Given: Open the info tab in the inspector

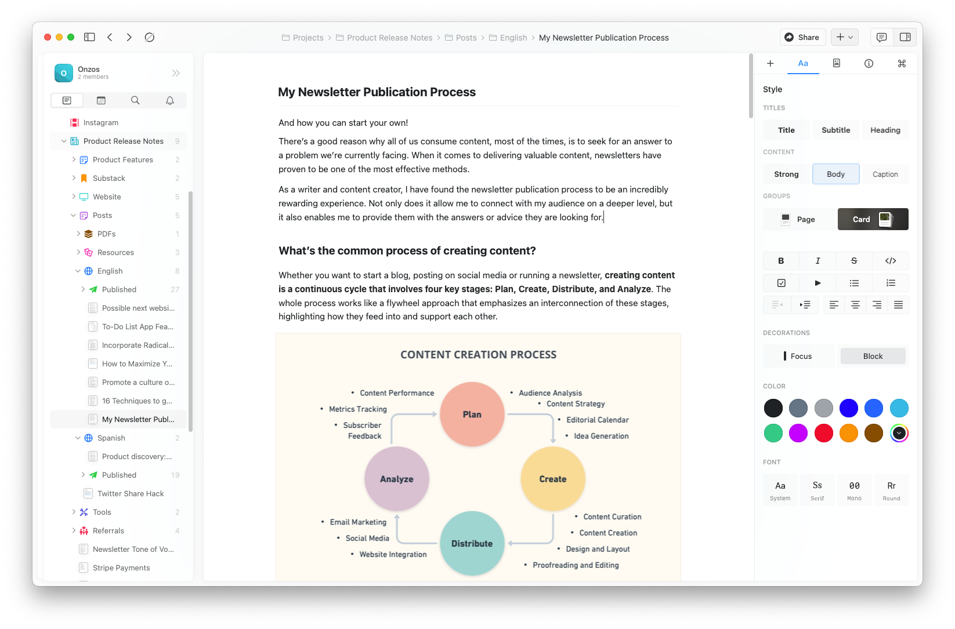Looking at the screenshot, I should (869, 63).
